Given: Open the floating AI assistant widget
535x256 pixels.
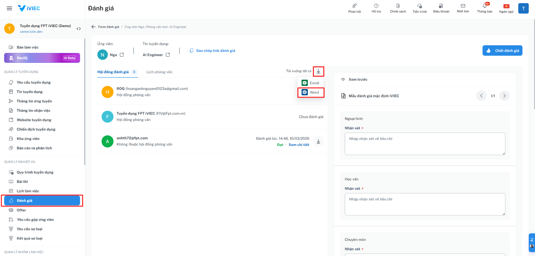Looking at the screenshot, I should click(532, 243).
